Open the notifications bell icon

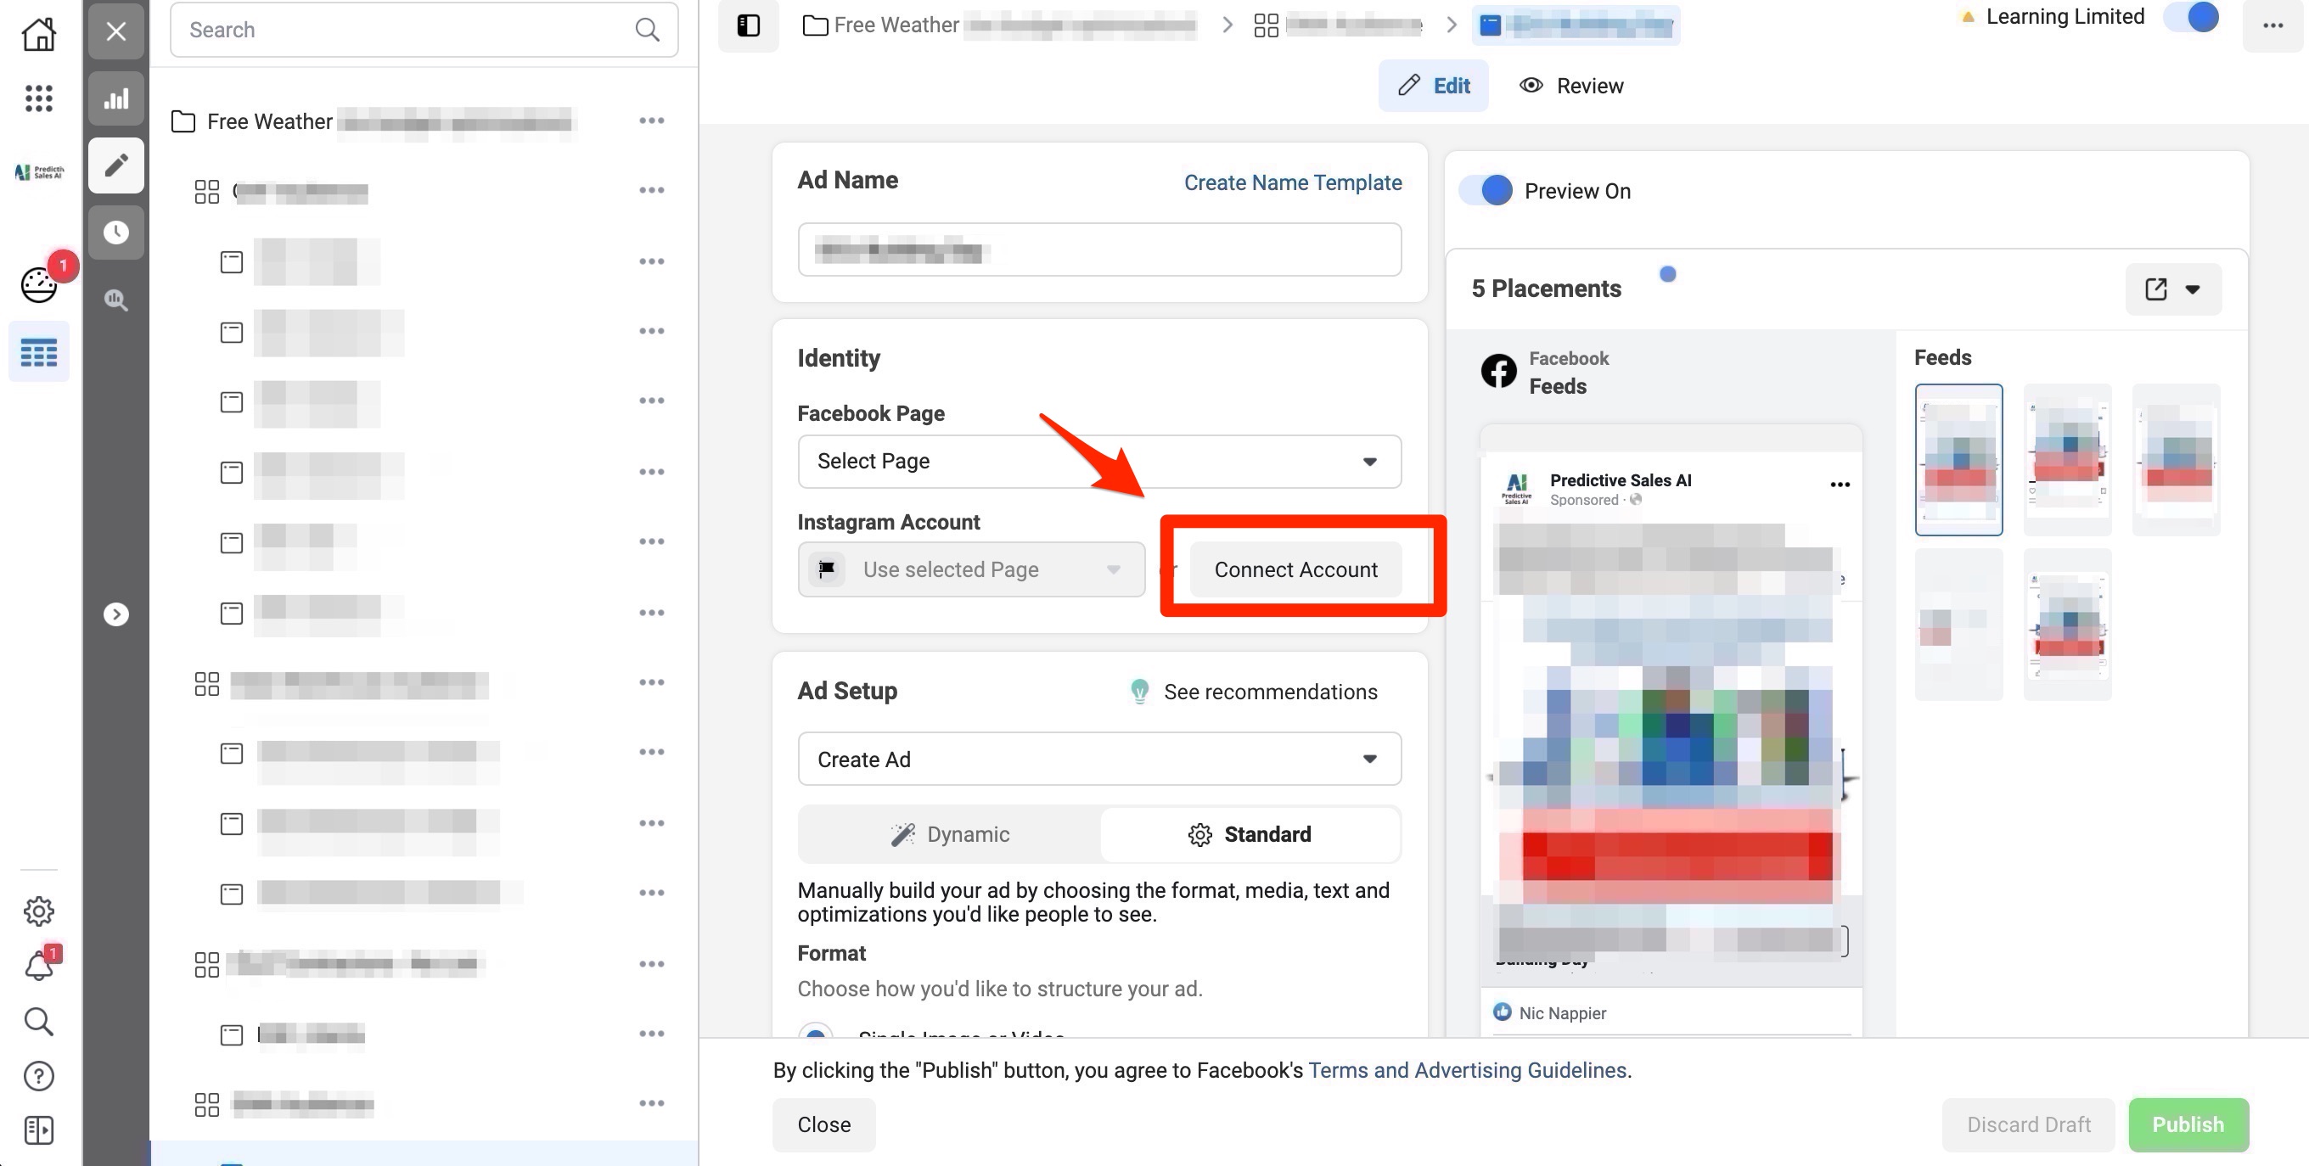pyautogui.click(x=38, y=966)
